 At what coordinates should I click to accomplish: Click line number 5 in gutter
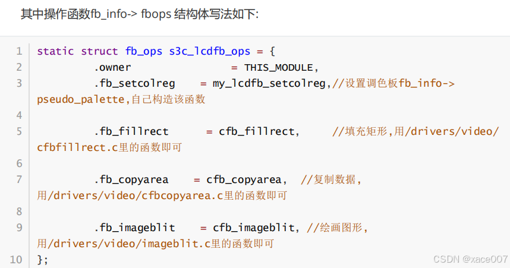click(19, 131)
